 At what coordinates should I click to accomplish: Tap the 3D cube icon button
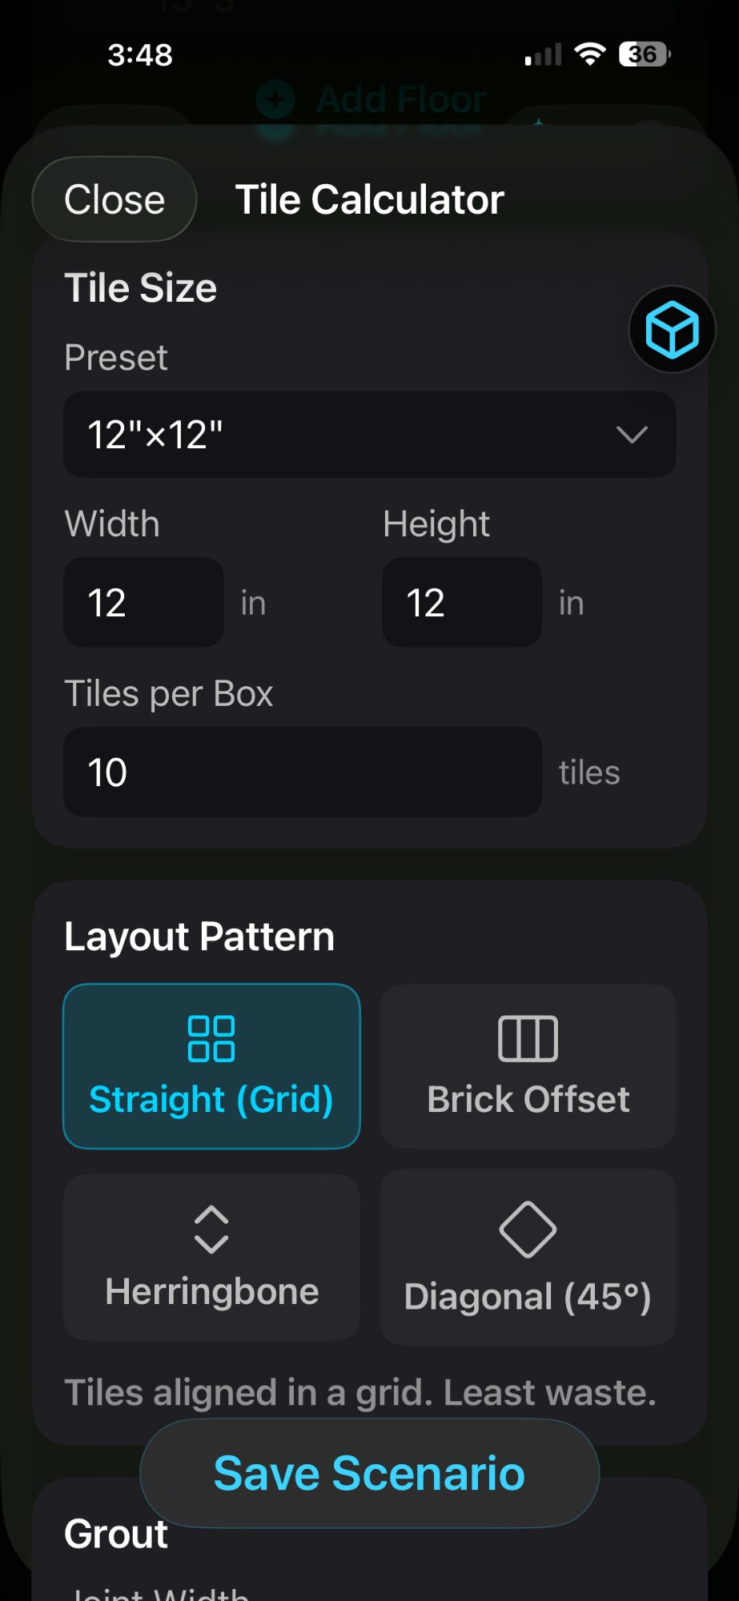pyautogui.click(x=672, y=330)
